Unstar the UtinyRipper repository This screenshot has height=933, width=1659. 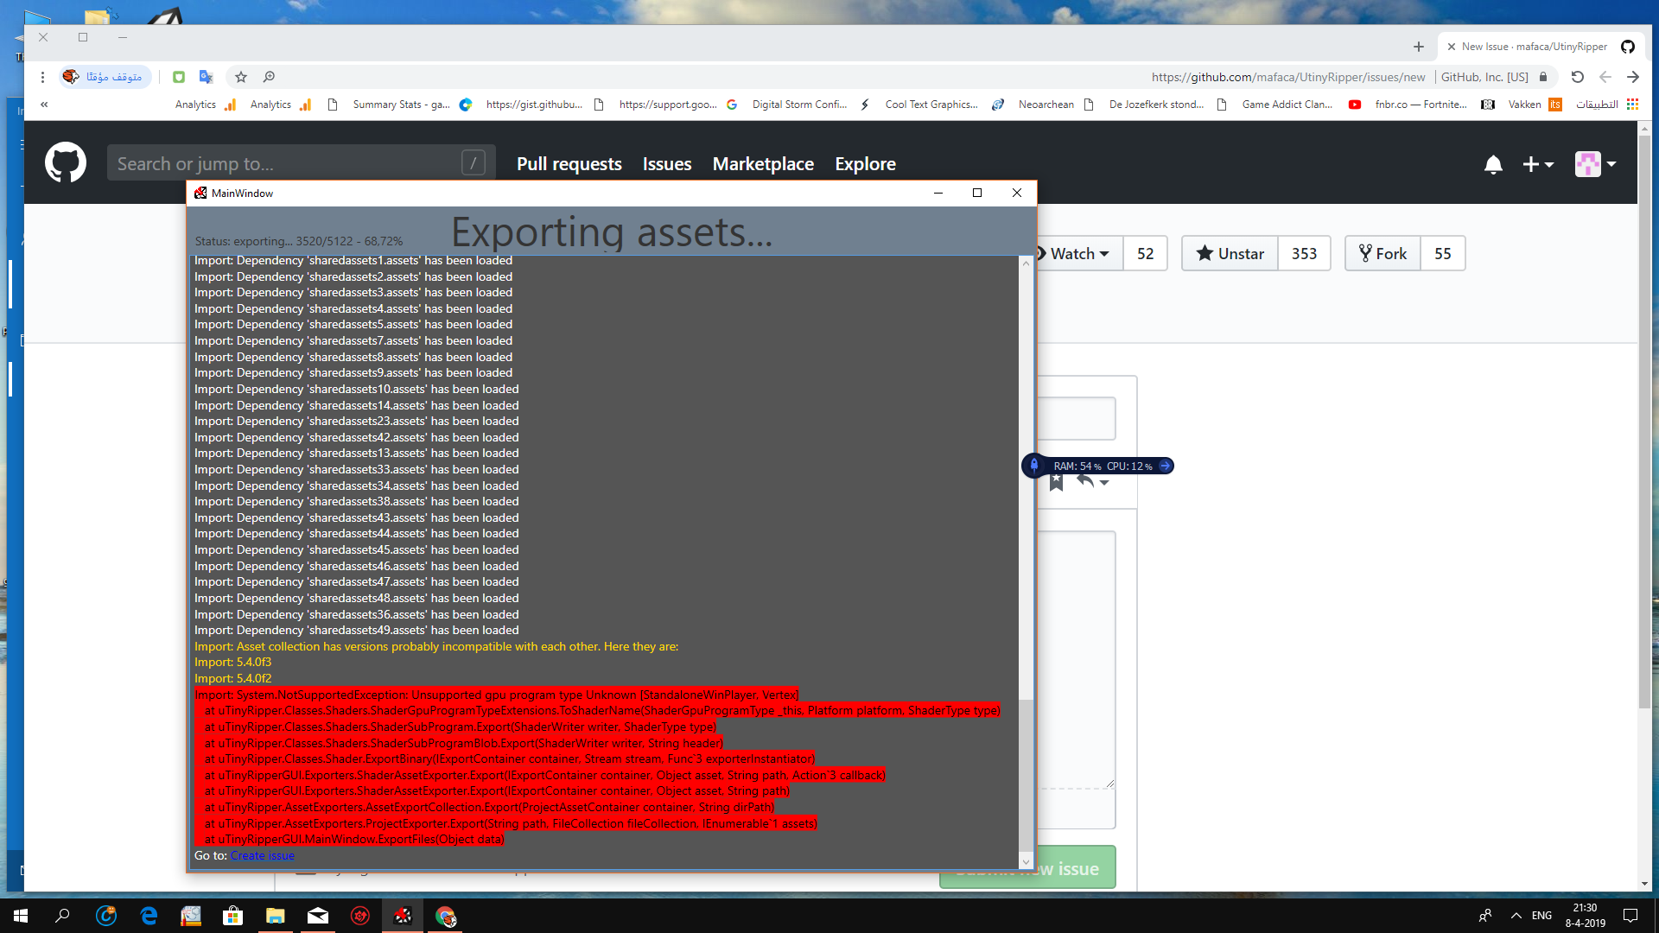[x=1229, y=253]
